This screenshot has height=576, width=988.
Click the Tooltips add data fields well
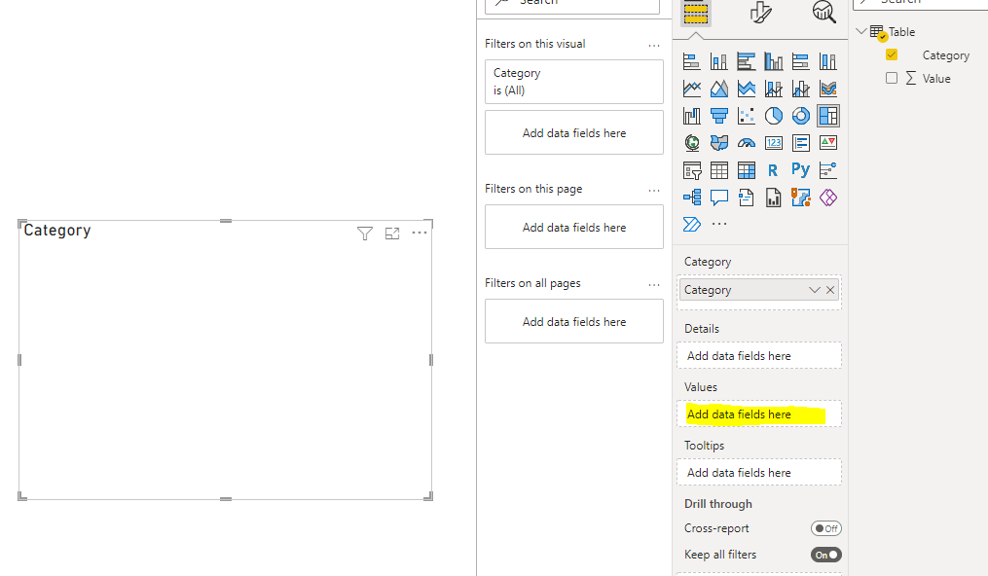coord(758,473)
